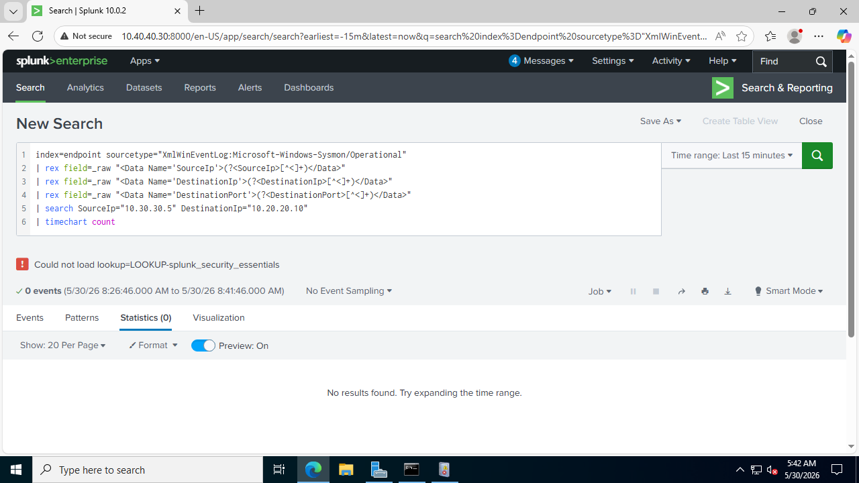
Task: Open Read aloud icon in address bar
Action: pos(720,36)
